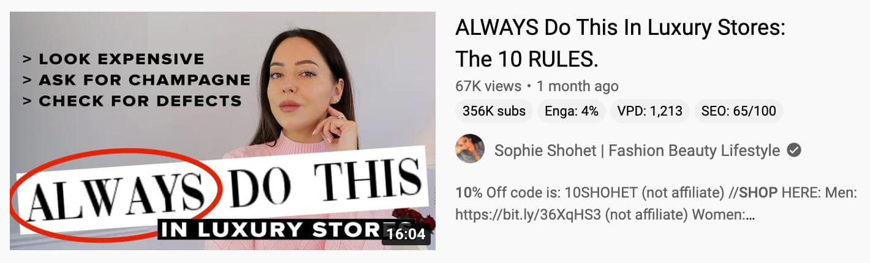
Task: Click the VPD: 1,213 stat chip
Action: [650, 111]
